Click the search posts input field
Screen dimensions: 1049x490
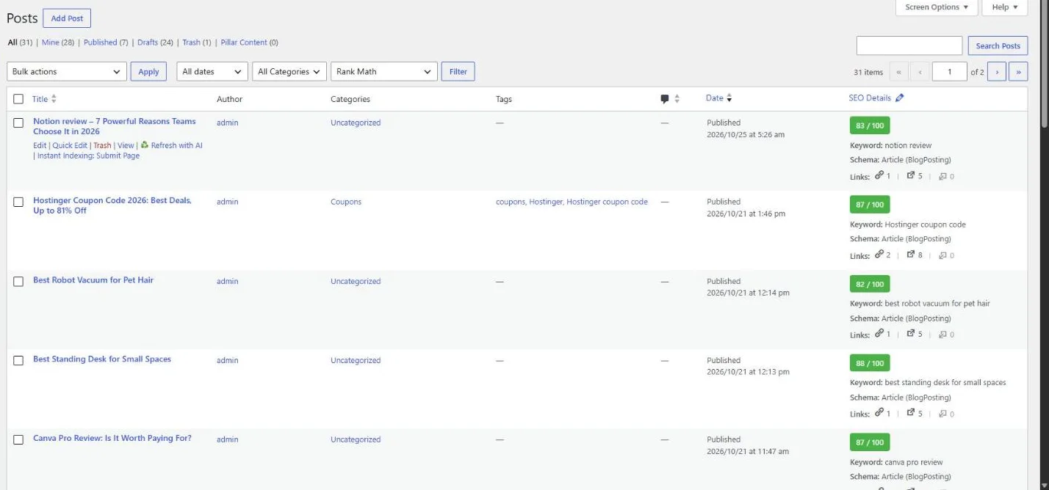[909, 45]
